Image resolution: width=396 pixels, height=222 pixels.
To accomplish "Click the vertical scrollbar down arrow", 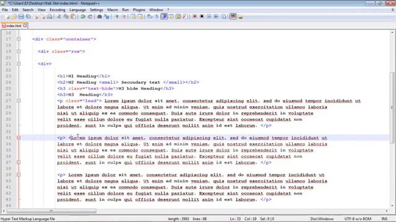I will tap(392, 205).
